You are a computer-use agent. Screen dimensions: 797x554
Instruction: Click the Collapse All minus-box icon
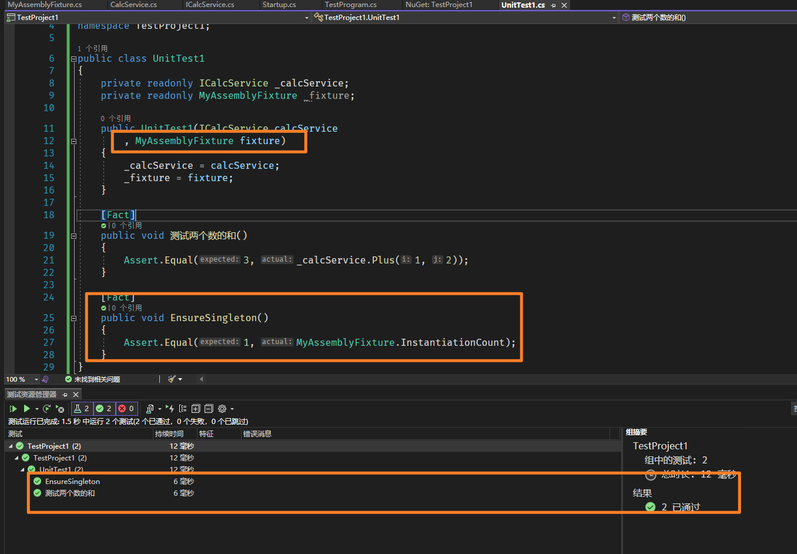[x=209, y=409]
